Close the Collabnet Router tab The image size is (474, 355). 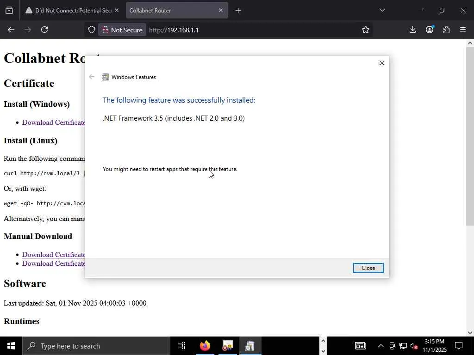pos(221,10)
